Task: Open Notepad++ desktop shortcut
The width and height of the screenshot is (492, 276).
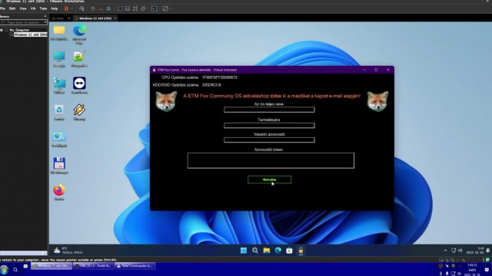Action: tap(79, 59)
